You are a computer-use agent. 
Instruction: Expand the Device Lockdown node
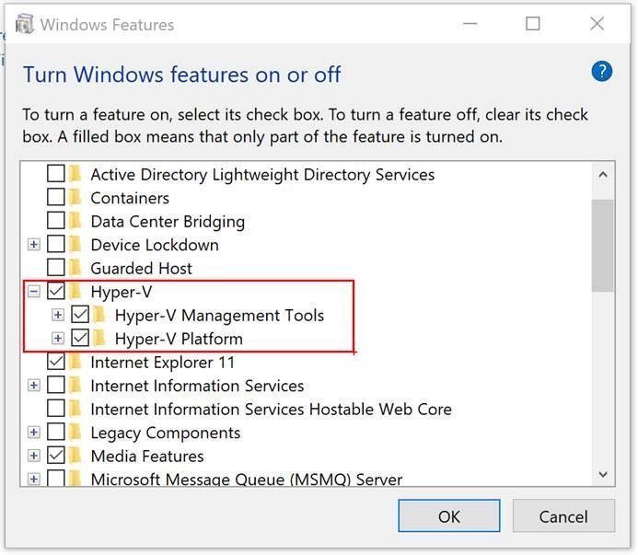point(34,245)
